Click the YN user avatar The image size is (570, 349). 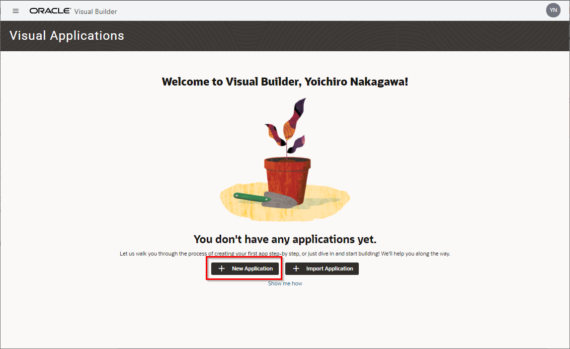[553, 10]
